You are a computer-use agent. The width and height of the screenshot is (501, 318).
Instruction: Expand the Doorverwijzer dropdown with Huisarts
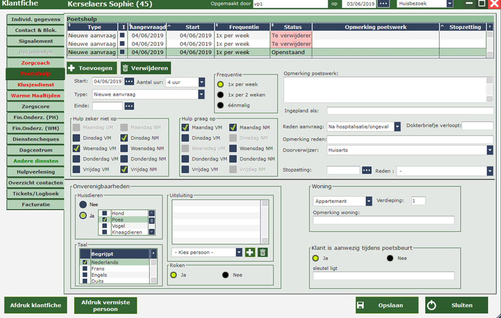(489, 150)
